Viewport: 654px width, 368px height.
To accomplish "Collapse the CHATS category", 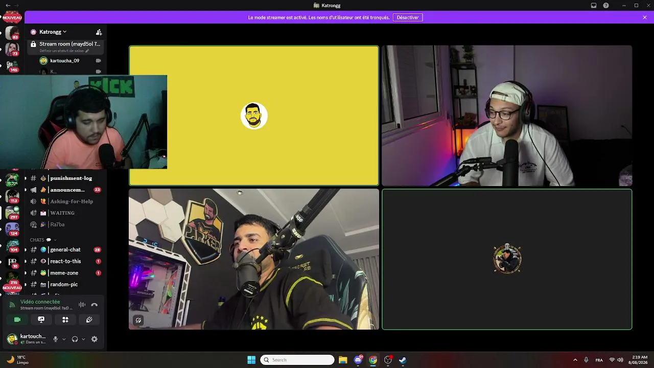I will (42, 240).
